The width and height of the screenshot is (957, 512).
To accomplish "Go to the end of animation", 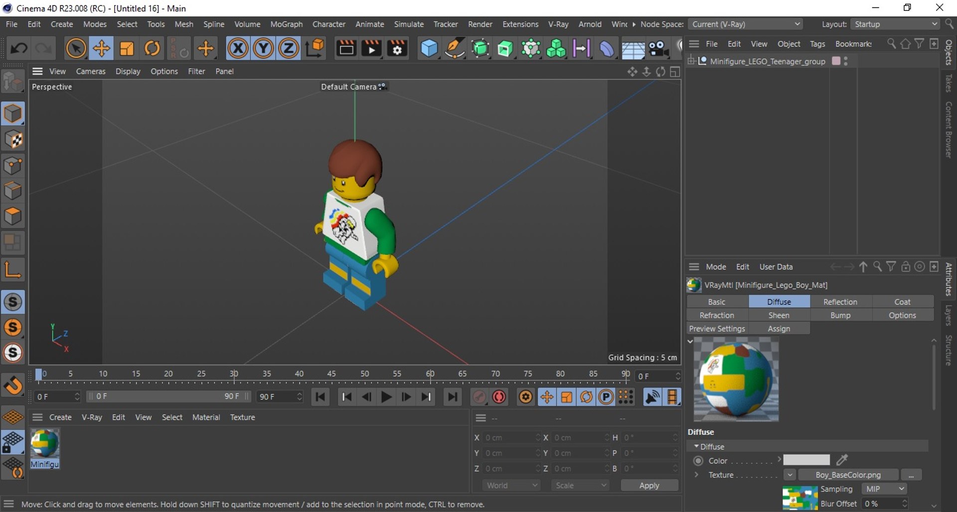I will point(452,397).
